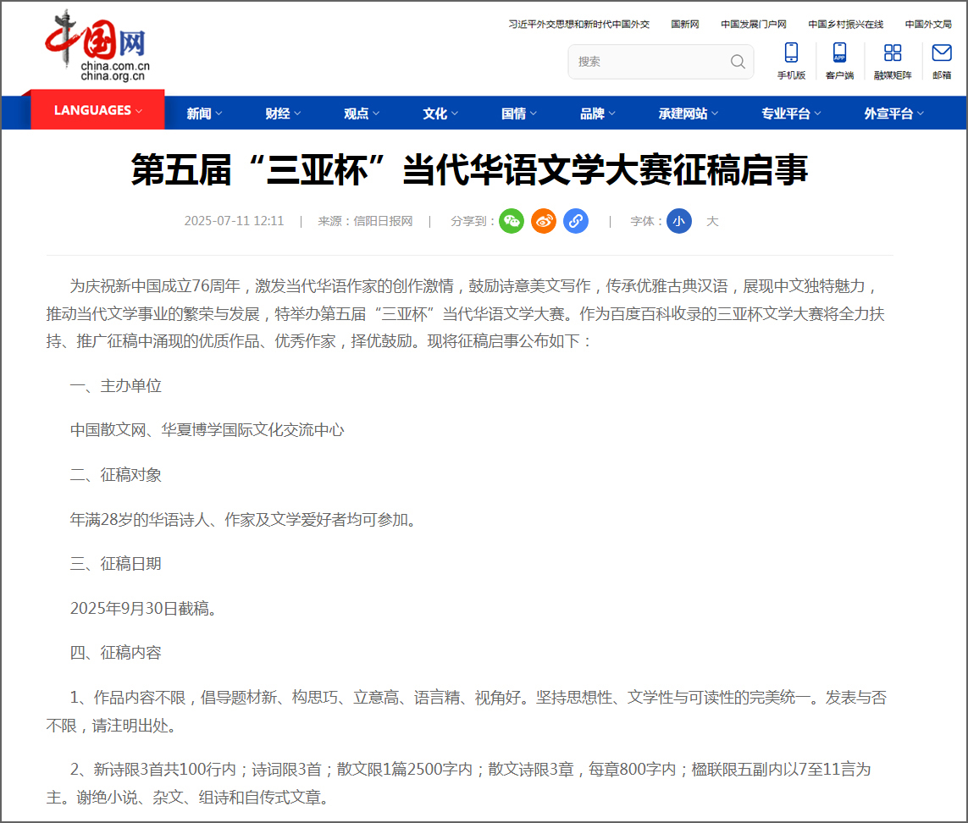Expand the 观点 menu
The width and height of the screenshot is (968, 823).
click(361, 113)
